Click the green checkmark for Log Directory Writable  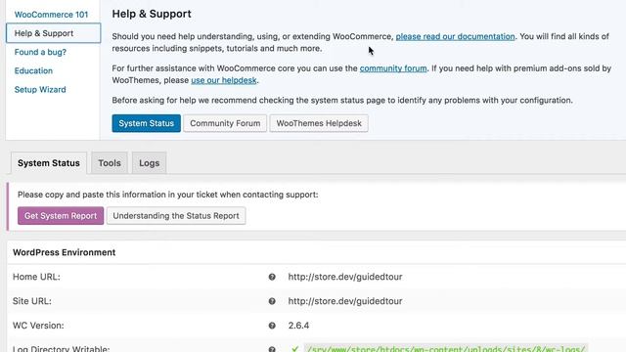[x=294, y=349]
